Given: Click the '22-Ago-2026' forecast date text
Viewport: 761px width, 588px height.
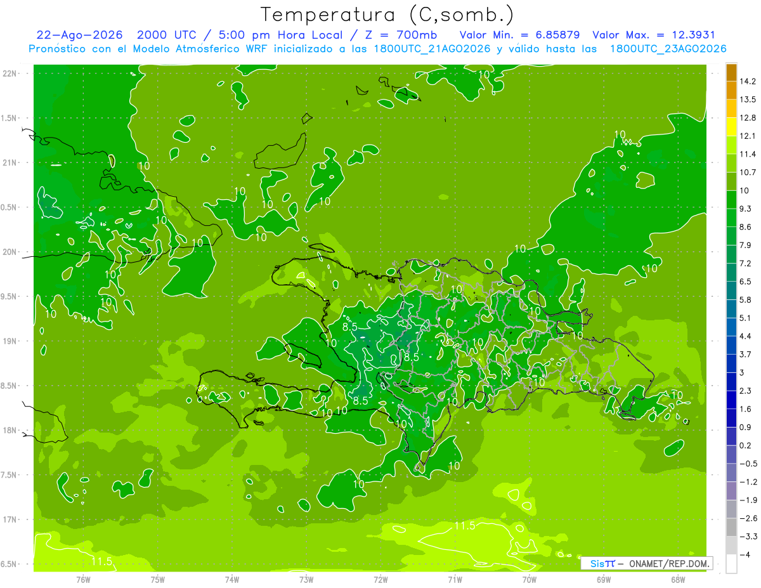Looking at the screenshot, I should tap(79, 35).
